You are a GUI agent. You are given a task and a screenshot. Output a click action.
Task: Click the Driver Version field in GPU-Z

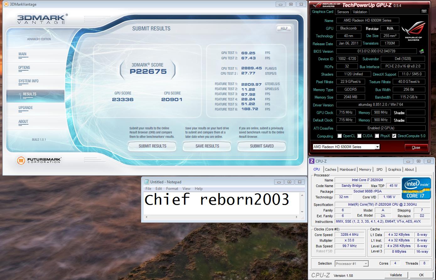click(x=380, y=105)
